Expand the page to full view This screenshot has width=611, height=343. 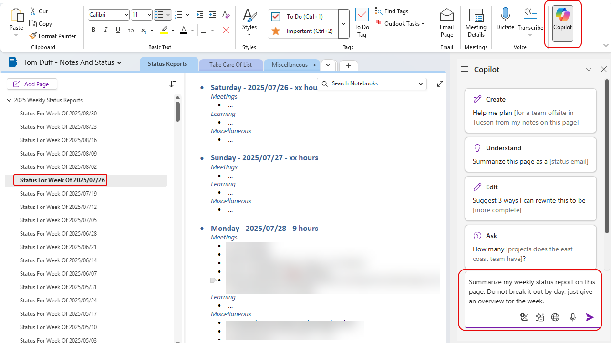coord(440,84)
